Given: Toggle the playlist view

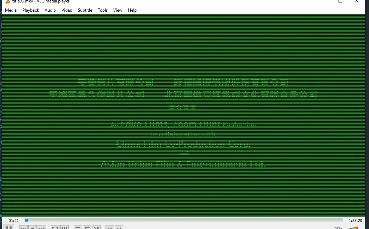Looking at the screenshot, I should click(x=78, y=228).
